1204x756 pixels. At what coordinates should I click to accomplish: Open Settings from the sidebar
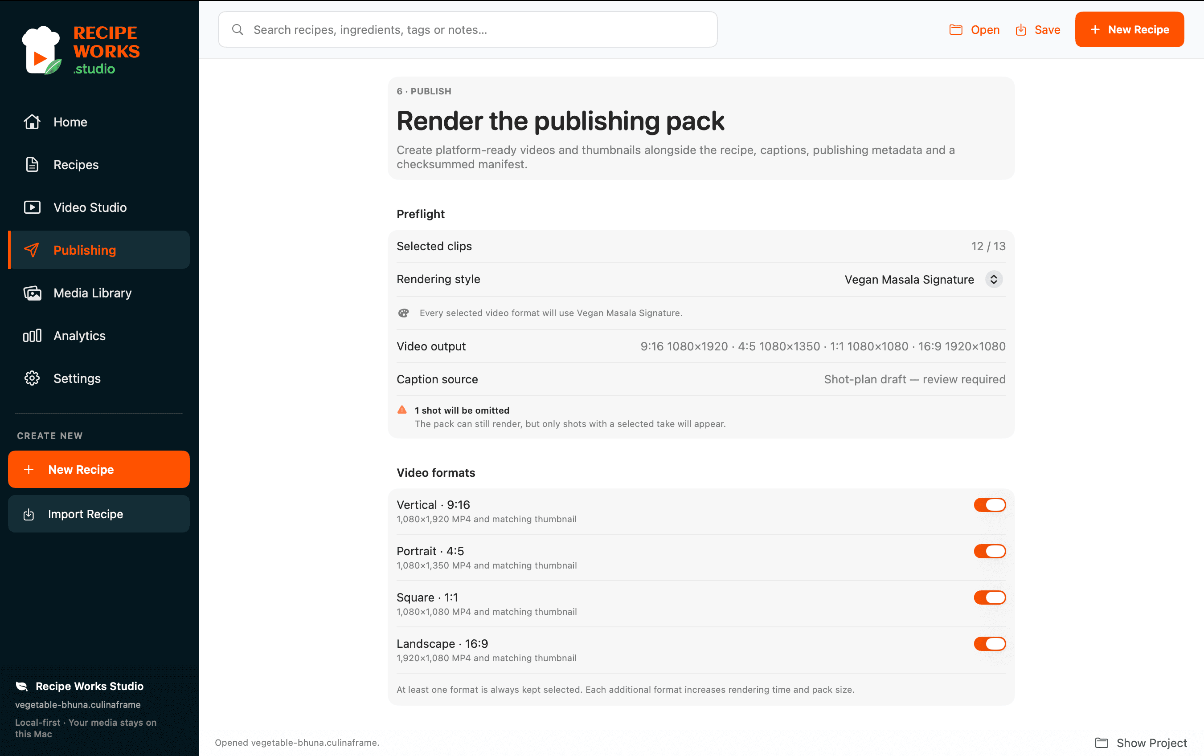(99, 378)
